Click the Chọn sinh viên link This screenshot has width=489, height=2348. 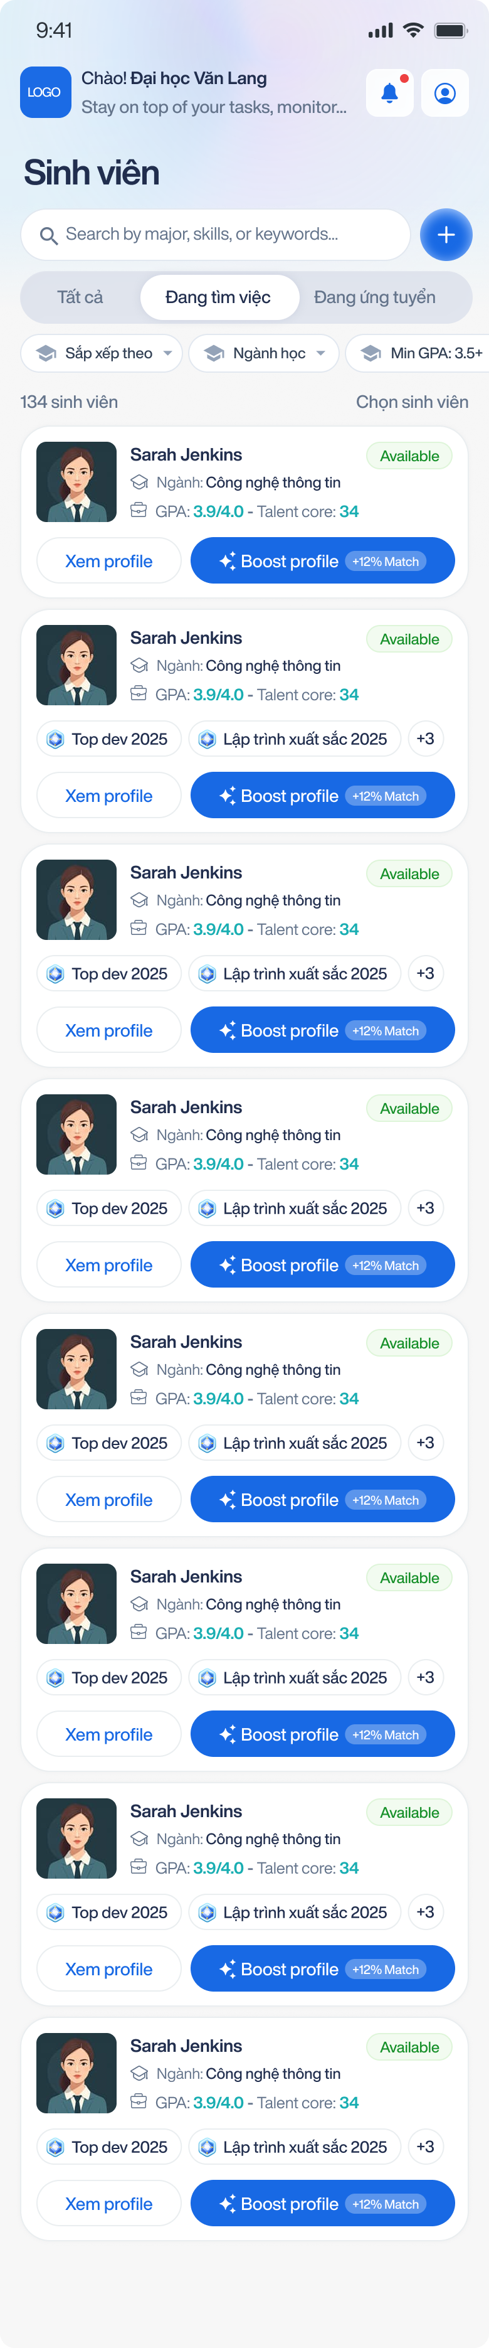pos(412,402)
